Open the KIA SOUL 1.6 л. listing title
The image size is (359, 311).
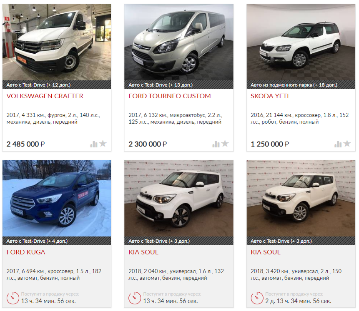point(143,252)
